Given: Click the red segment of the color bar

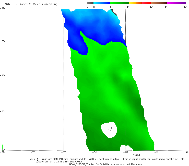Looking at the screenshot, I should (147, 3).
